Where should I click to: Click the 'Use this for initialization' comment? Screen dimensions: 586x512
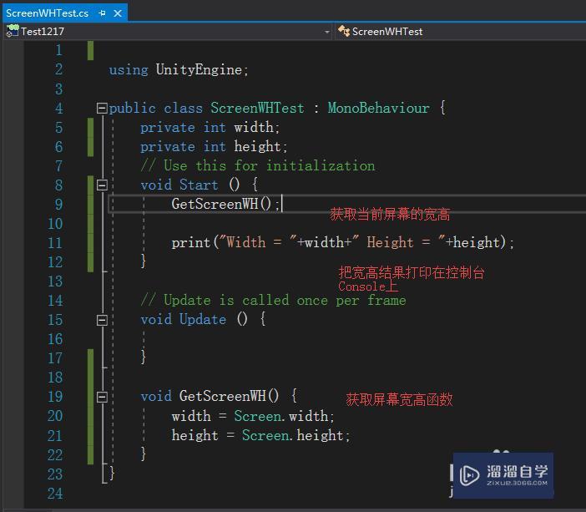pyautogui.click(x=257, y=165)
